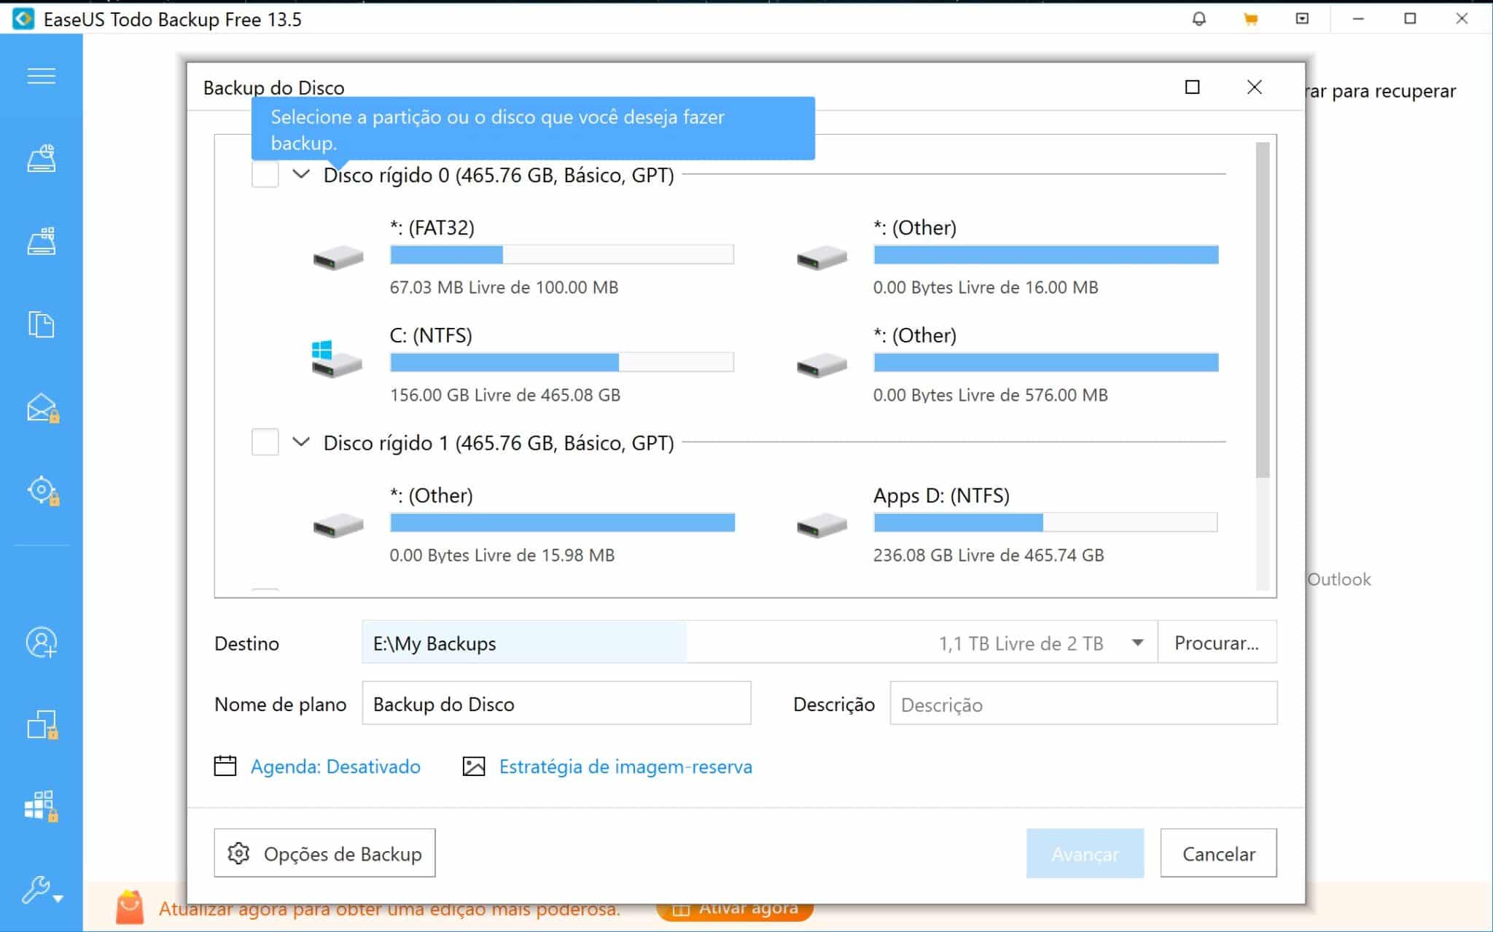Viewport: 1493px width, 932px height.
Task: Open the locked mail backup icon
Action: pyautogui.click(x=42, y=408)
